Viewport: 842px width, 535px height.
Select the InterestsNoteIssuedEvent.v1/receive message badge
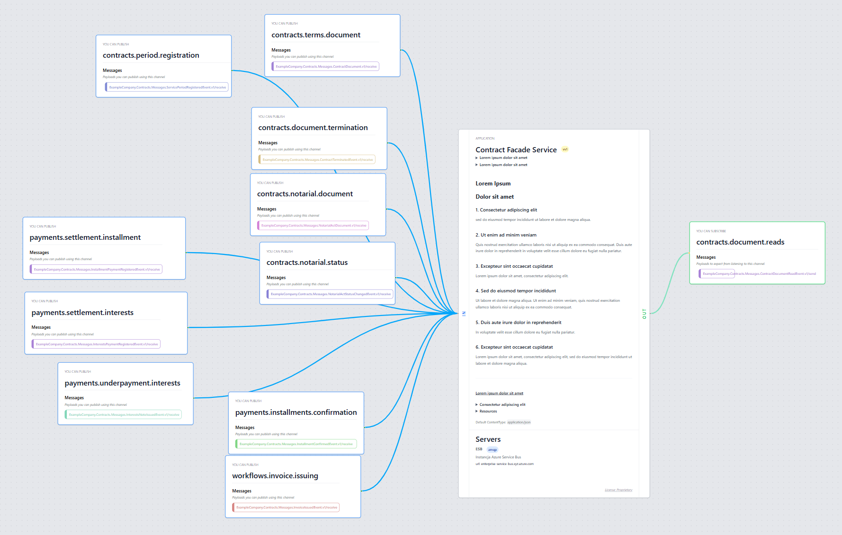[x=124, y=415]
